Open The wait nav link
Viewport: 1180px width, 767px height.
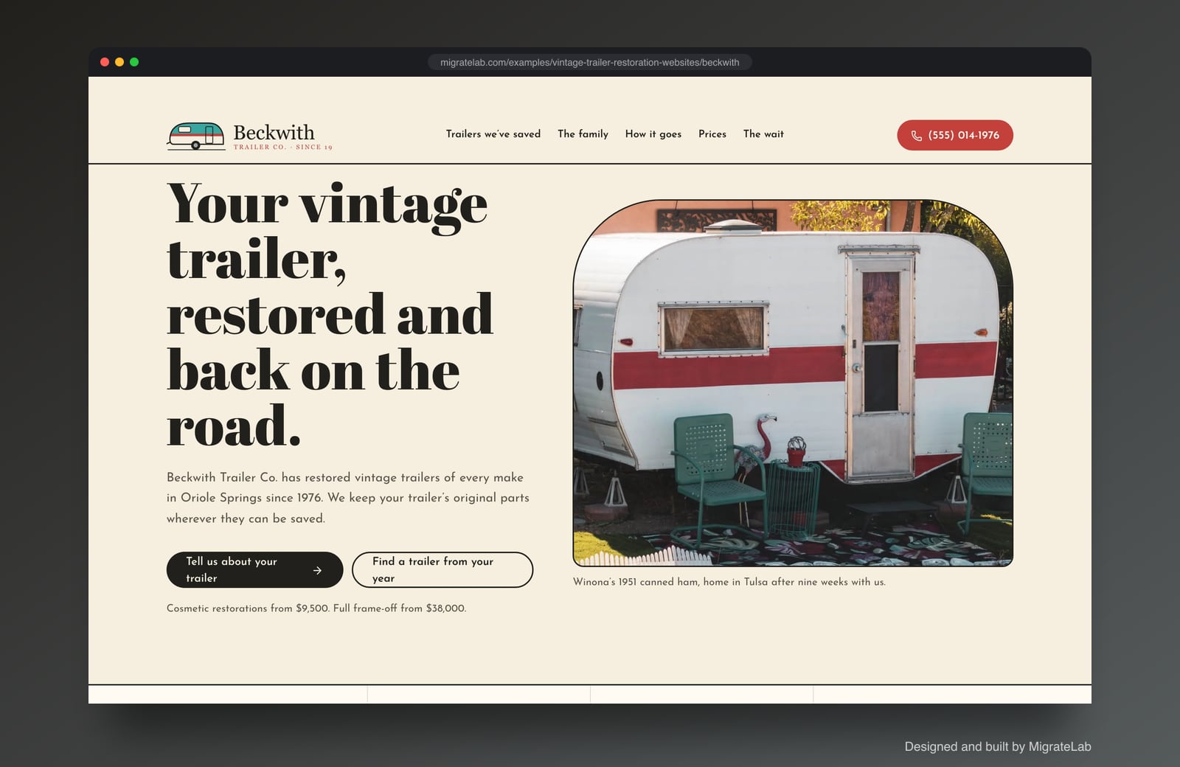pyautogui.click(x=763, y=134)
